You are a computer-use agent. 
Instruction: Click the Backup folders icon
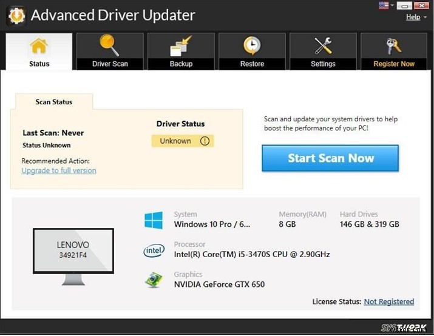pos(181,46)
